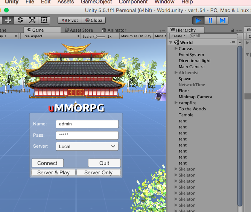Click the Server & Play button

coord(53,172)
